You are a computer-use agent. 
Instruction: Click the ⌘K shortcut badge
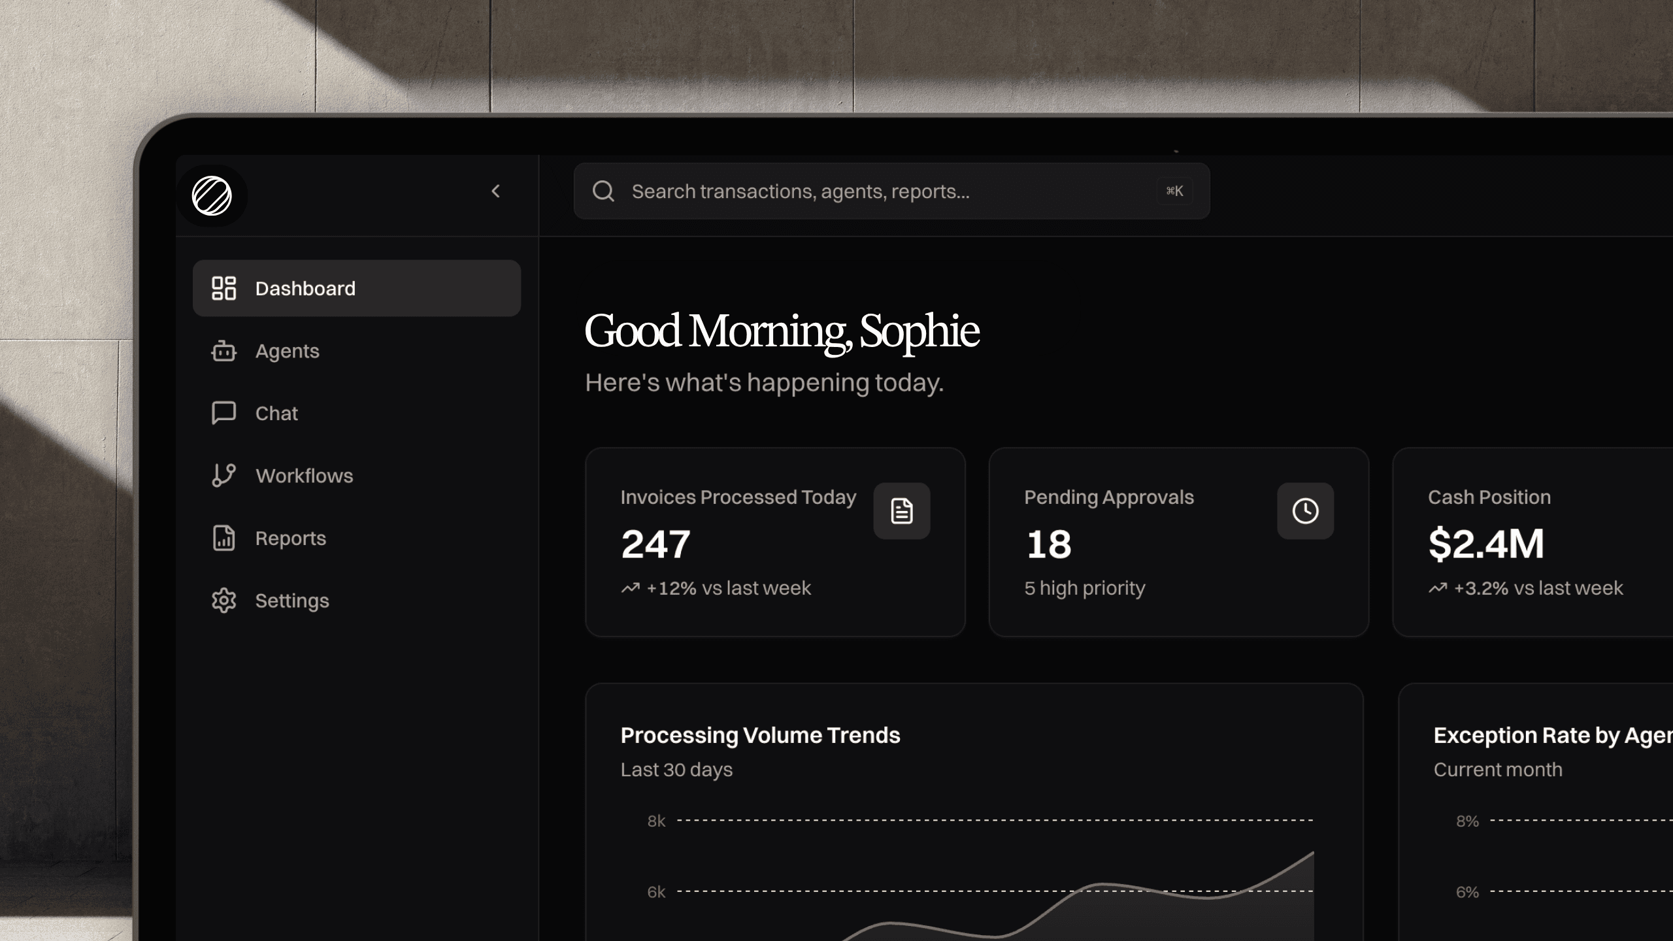[1174, 191]
